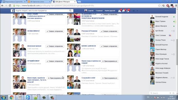Open Chrome menu icon
Image resolution: width=178 pixels, height=100 pixels.
176,6
